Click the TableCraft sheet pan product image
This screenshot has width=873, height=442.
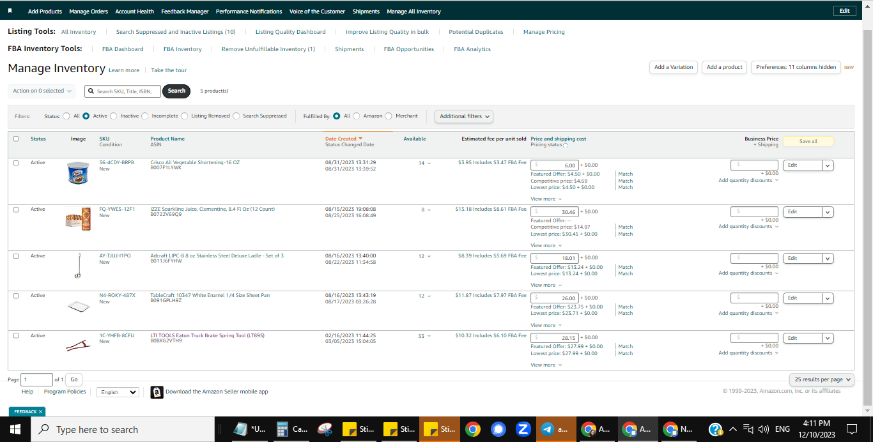(x=78, y=305)
